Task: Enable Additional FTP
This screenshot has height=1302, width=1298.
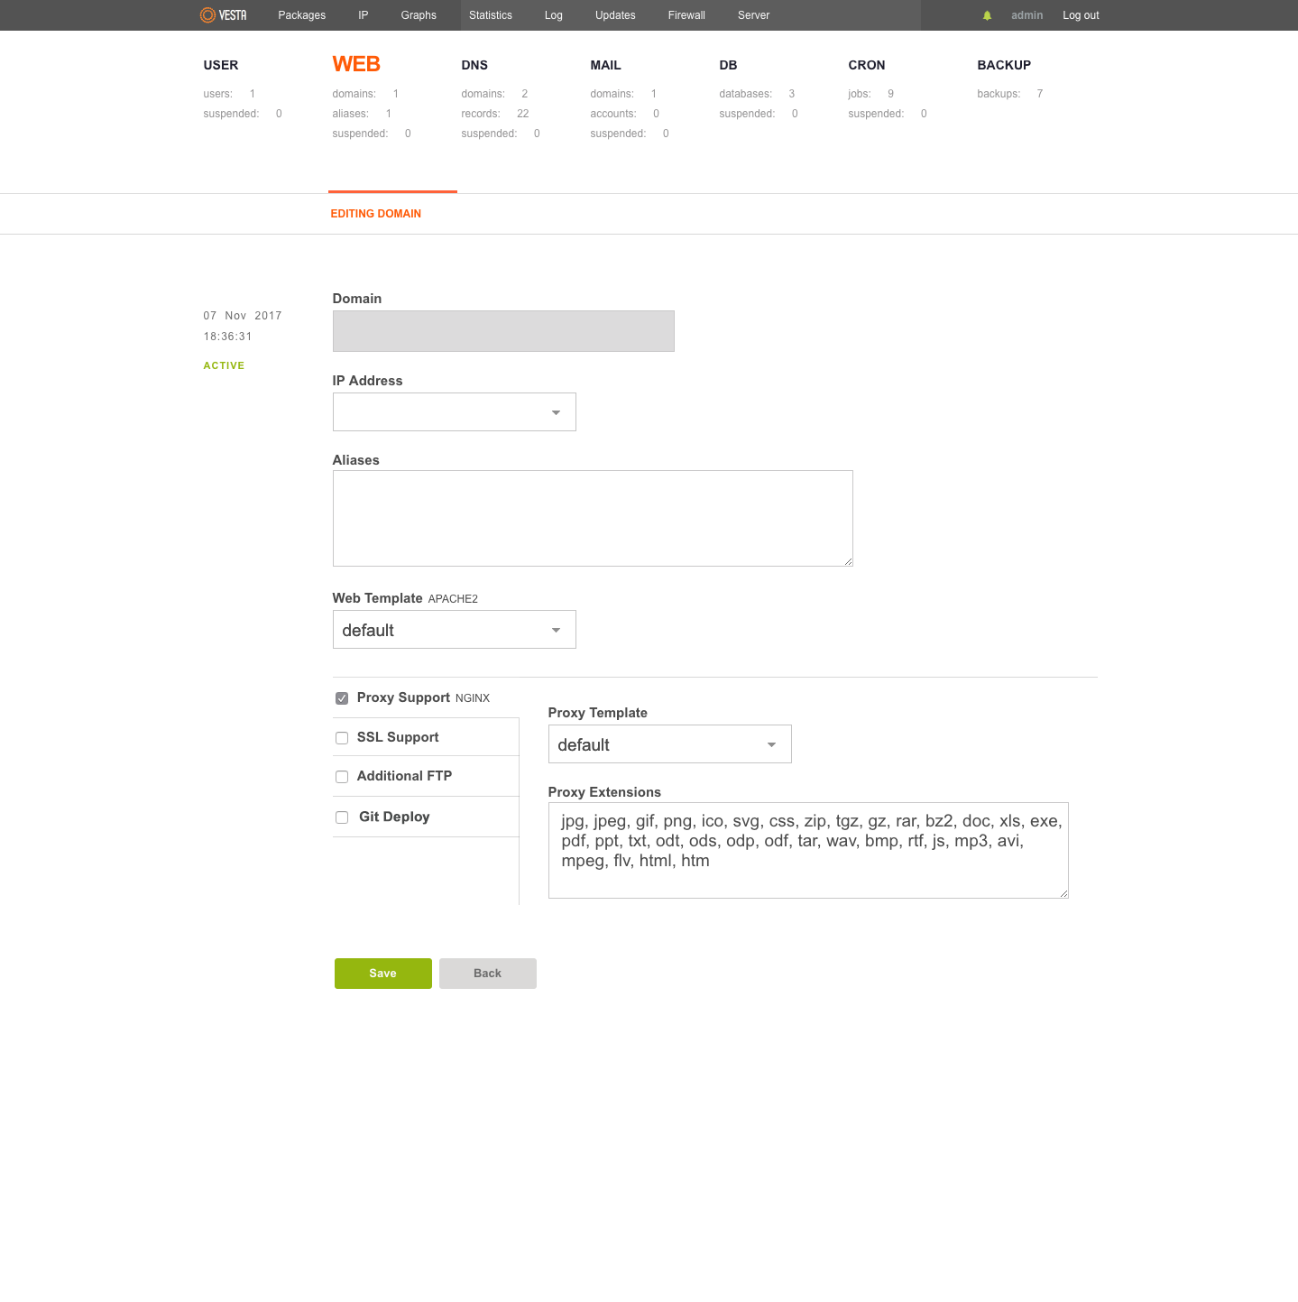Action: (x=342, y=776)
